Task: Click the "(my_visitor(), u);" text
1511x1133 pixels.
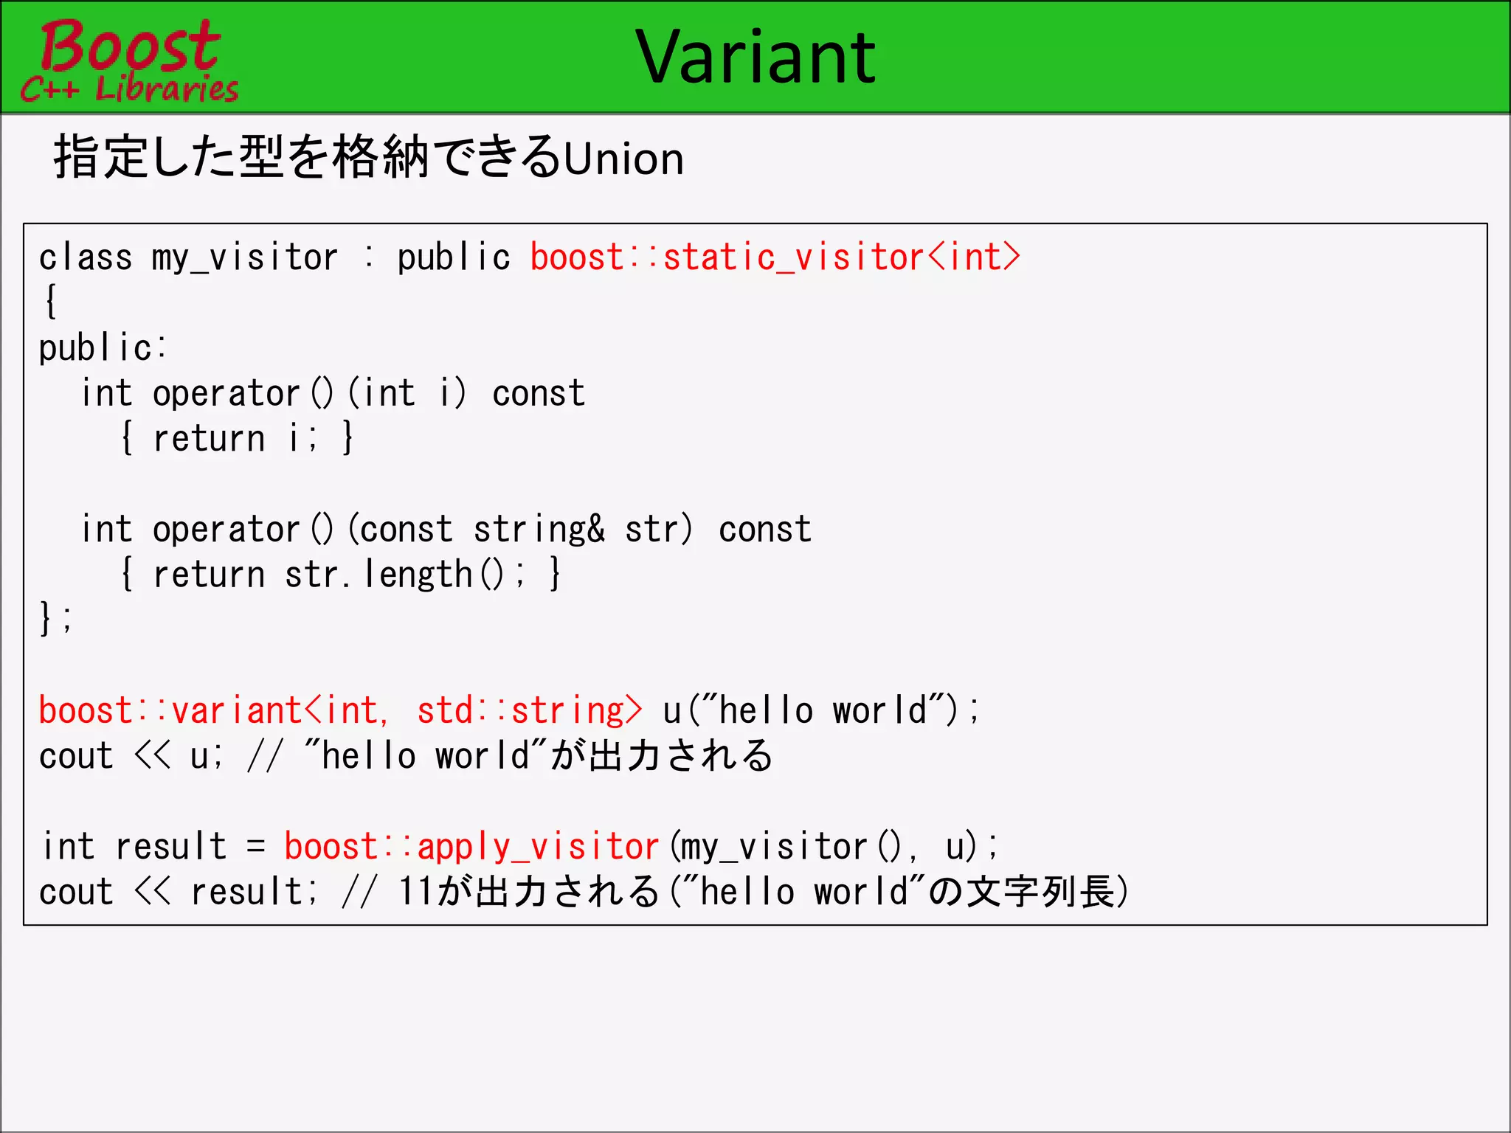Action: point(834,846)
